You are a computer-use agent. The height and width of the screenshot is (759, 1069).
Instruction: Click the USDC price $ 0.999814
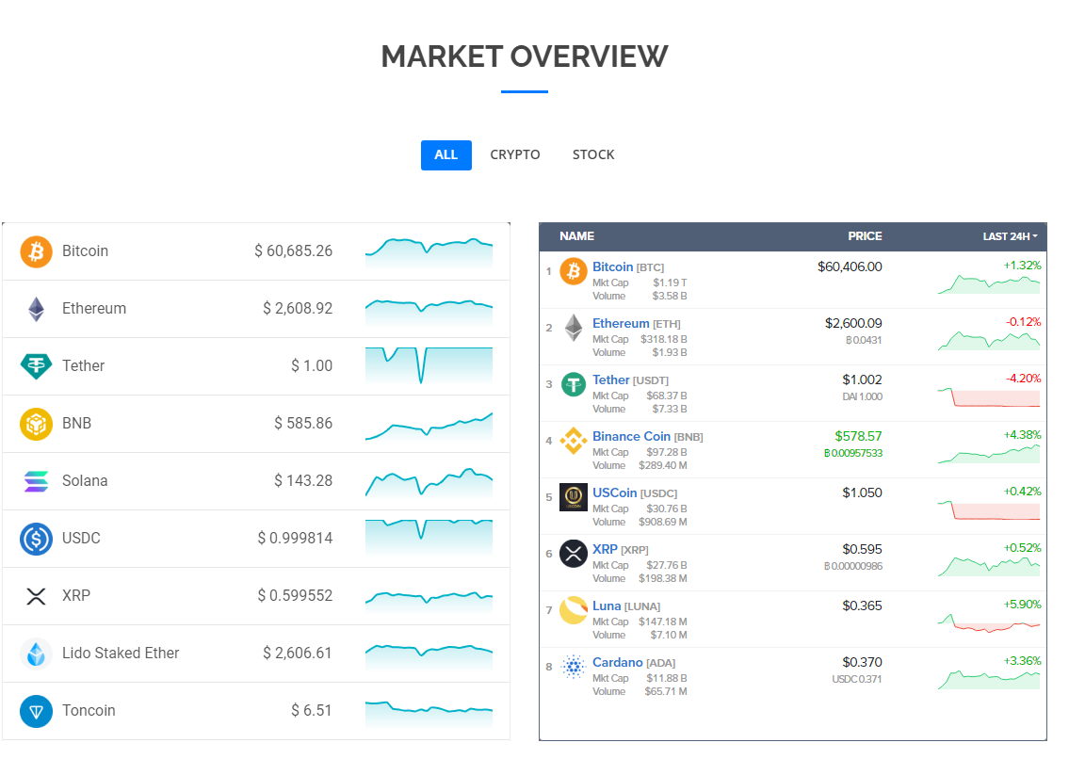coord(295,539)
